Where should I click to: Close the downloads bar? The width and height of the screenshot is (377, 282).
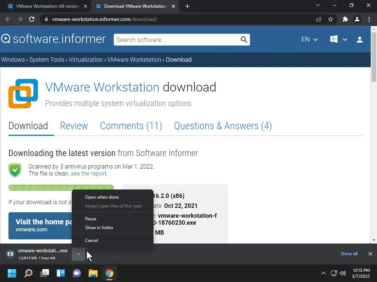pyautogui.click(x=370, y=254)
